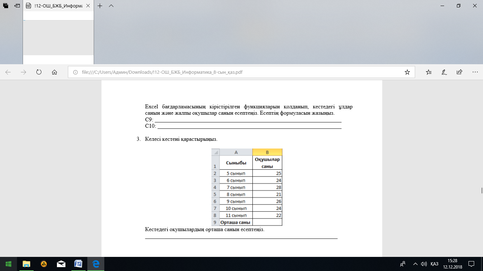483x271 pixels.
Task: Open the Mail app from taskbar
Action: (x=61, y=264)
